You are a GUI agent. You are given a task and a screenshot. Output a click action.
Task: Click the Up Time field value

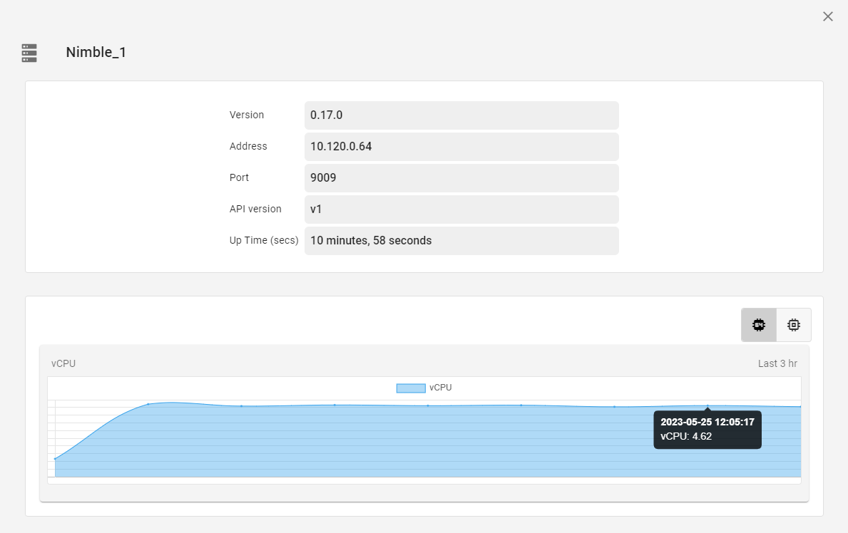[461, 240]
